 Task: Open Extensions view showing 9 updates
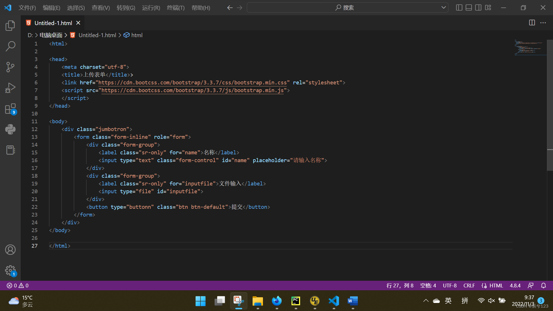[10, 109]
